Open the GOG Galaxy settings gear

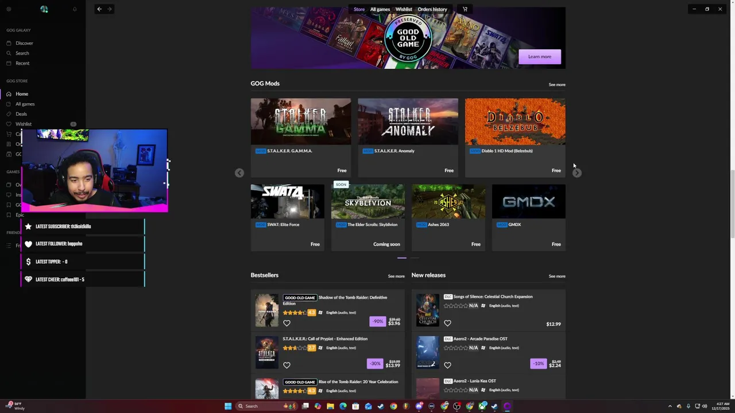[x=8, y=9]
